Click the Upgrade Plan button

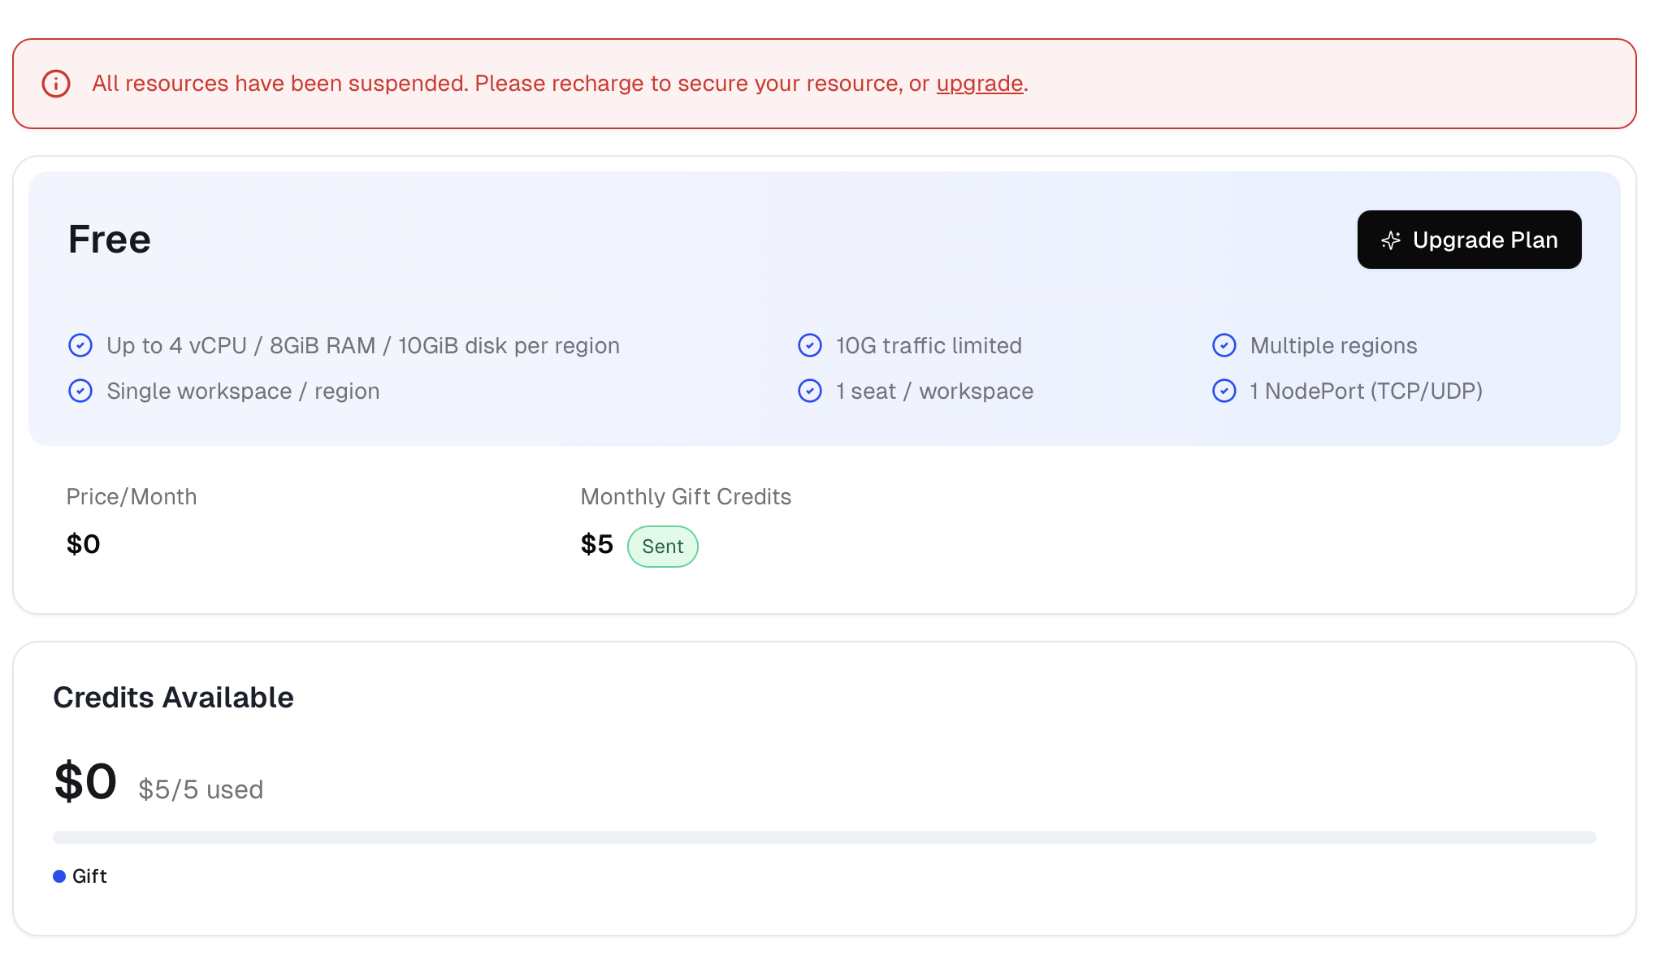pos(1469,240)
